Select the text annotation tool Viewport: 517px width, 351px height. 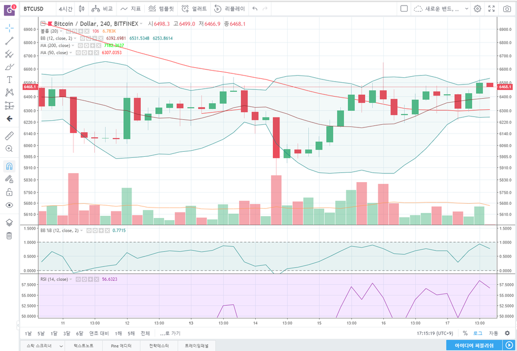click(x=9, y=79)
